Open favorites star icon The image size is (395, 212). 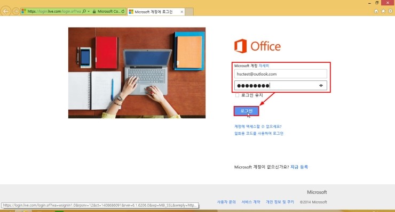click(383, 11)
